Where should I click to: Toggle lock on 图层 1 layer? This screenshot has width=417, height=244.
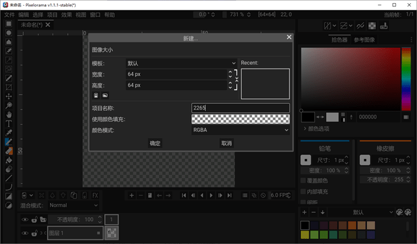click(x=34, y=233)
